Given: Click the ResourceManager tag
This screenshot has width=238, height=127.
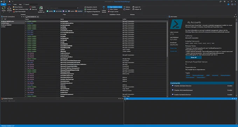Looking at the screenshot, I should click(x=198, y=76).
